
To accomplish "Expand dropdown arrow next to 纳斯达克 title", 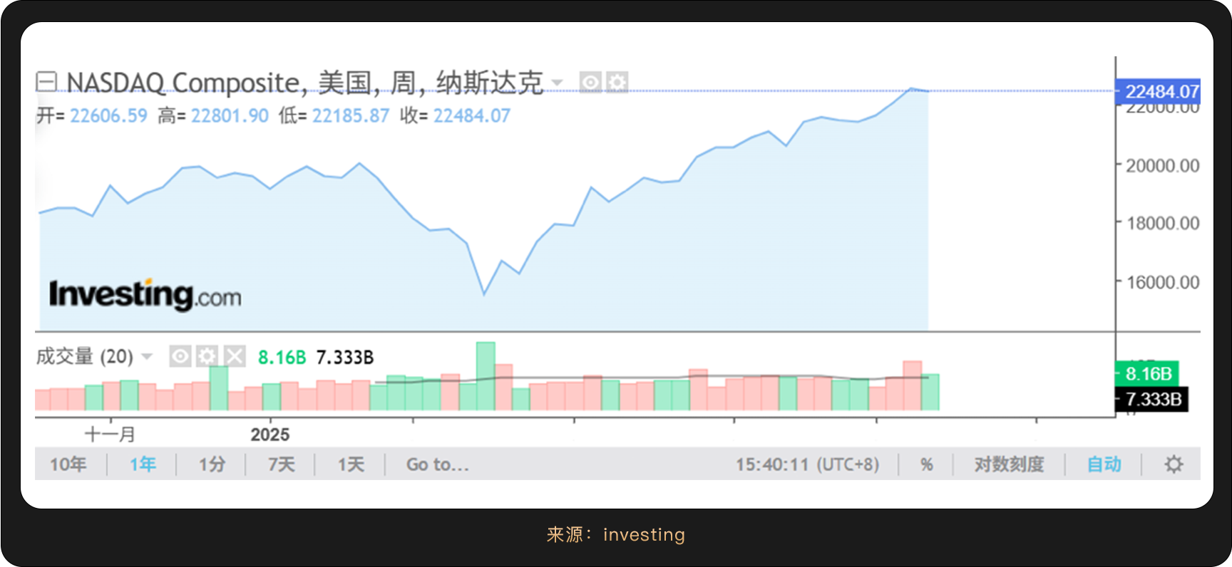I will click(558, 83).
